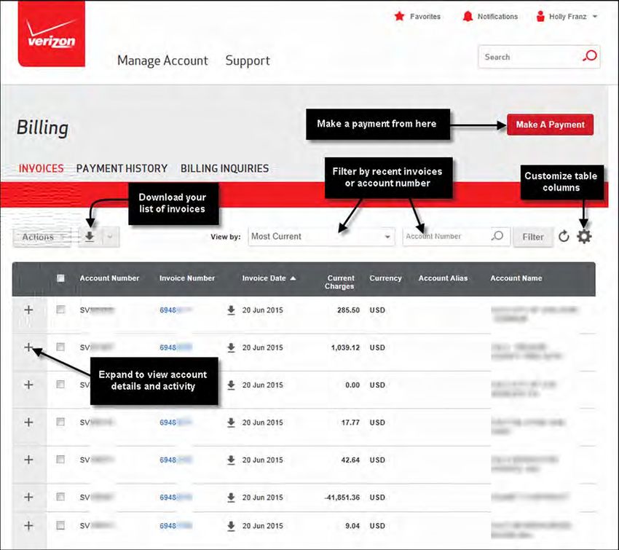Download the invoice in the 0.00 row

point(232,385)
